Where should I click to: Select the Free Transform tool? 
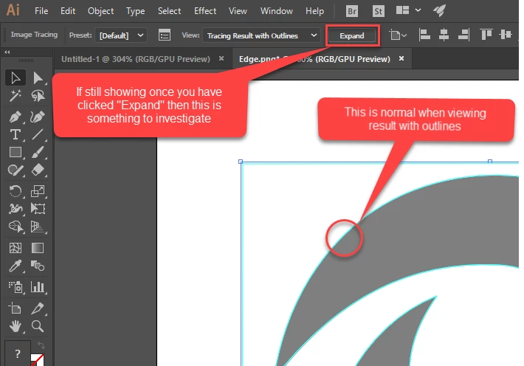[38, 209]
